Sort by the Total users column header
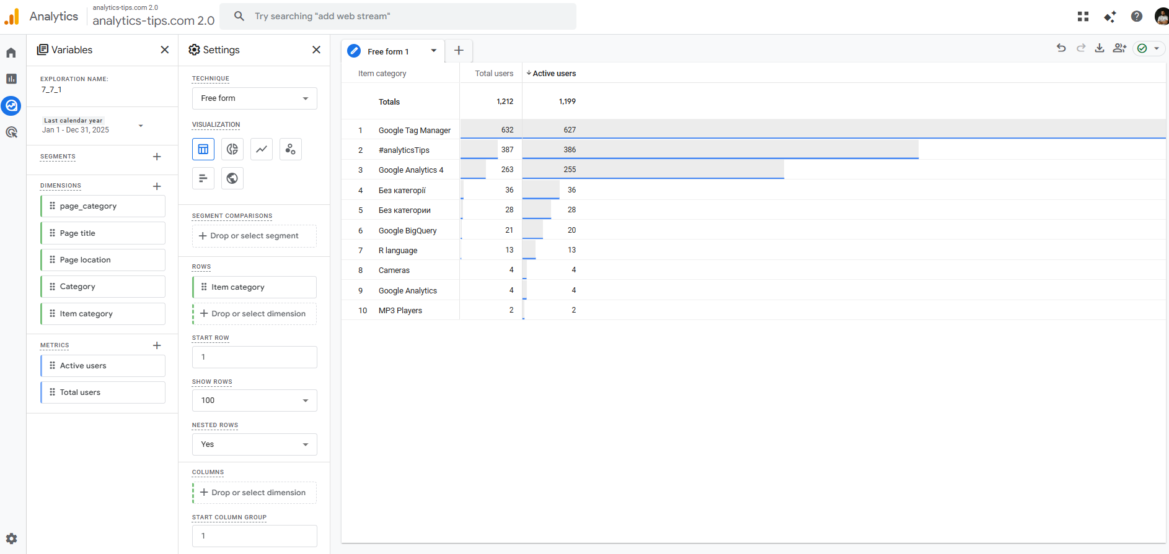The image size is (1169, 554). pyautogui.click(x=494, y=73)
